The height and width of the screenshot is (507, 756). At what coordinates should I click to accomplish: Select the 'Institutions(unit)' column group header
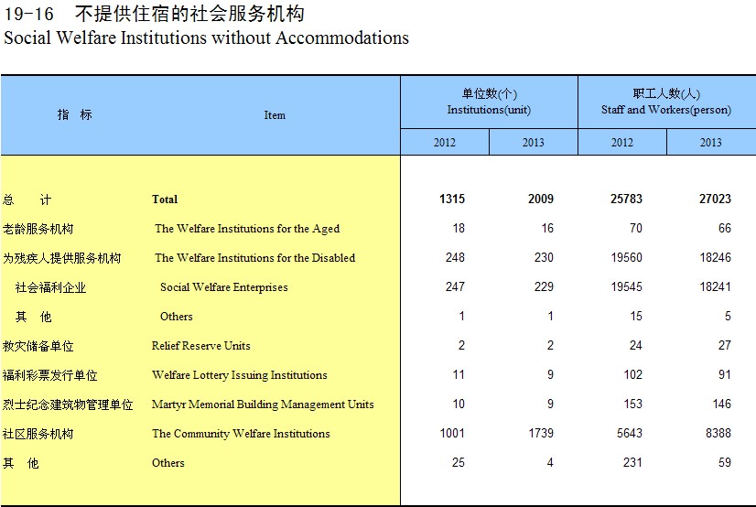click(x=489, y=102)
